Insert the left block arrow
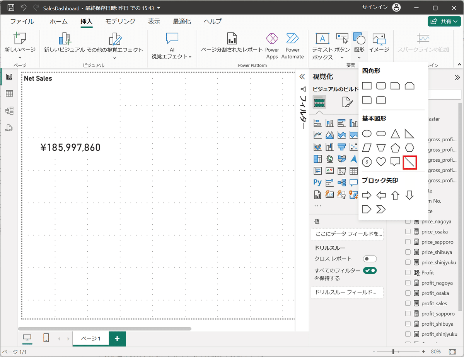464x357 pixels. [381, 195]
